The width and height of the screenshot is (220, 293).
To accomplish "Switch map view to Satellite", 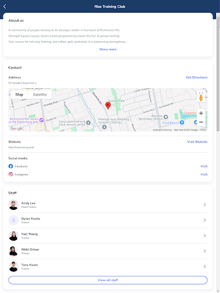I will pos(40,94).
